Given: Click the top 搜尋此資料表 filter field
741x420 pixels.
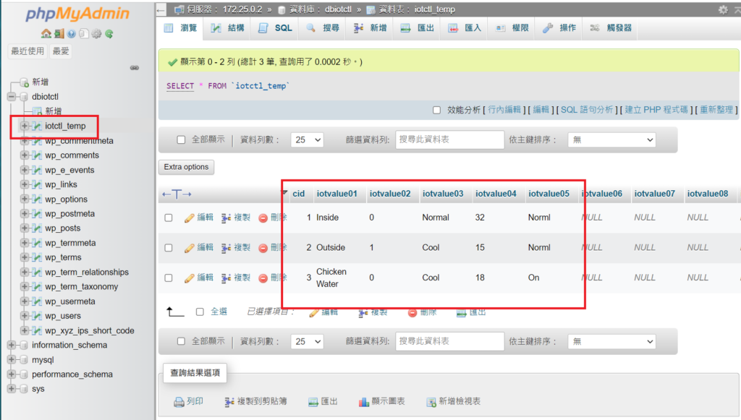Looking at the screenshot, I should pyautogui.click(x=449, y=140).
